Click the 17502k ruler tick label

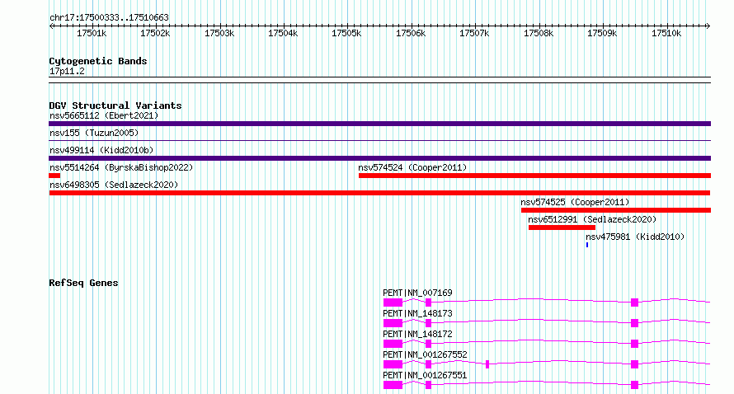155,34
